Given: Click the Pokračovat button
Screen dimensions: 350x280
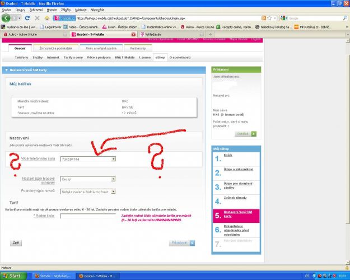Looking at the screenshot, I should click(182, 243).
